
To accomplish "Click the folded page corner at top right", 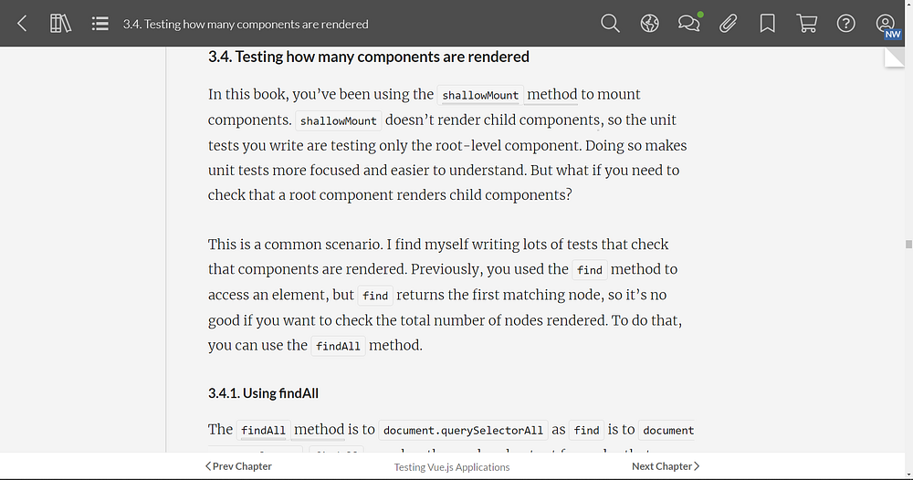I will (894, 57).
